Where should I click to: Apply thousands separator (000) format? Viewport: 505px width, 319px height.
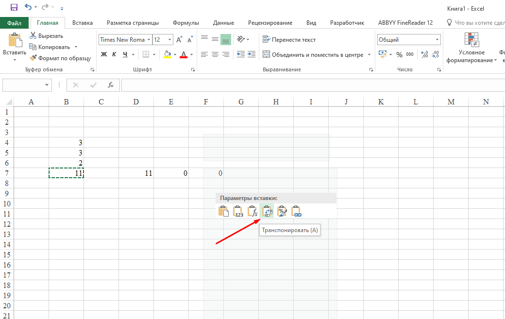coord(410,54)
